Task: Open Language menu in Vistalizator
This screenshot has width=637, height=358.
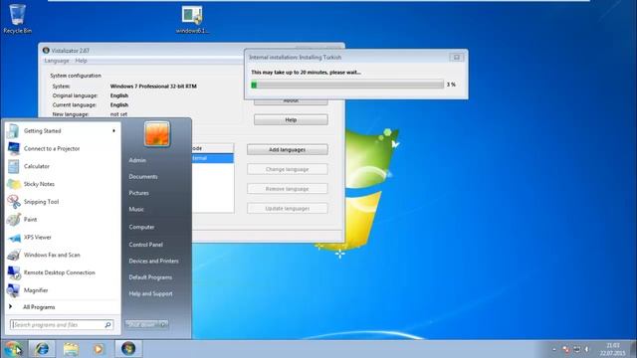Action: 57,61
